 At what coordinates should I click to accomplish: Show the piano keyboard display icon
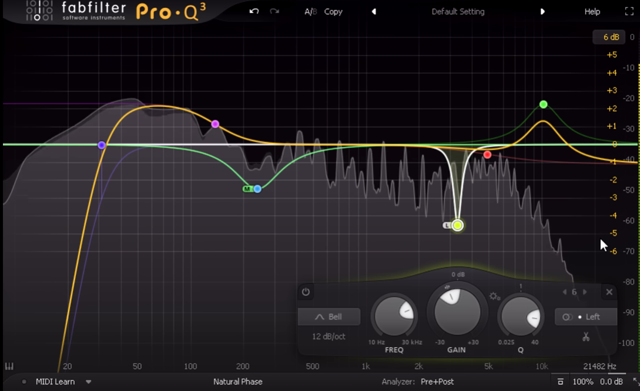click(9, 366)
